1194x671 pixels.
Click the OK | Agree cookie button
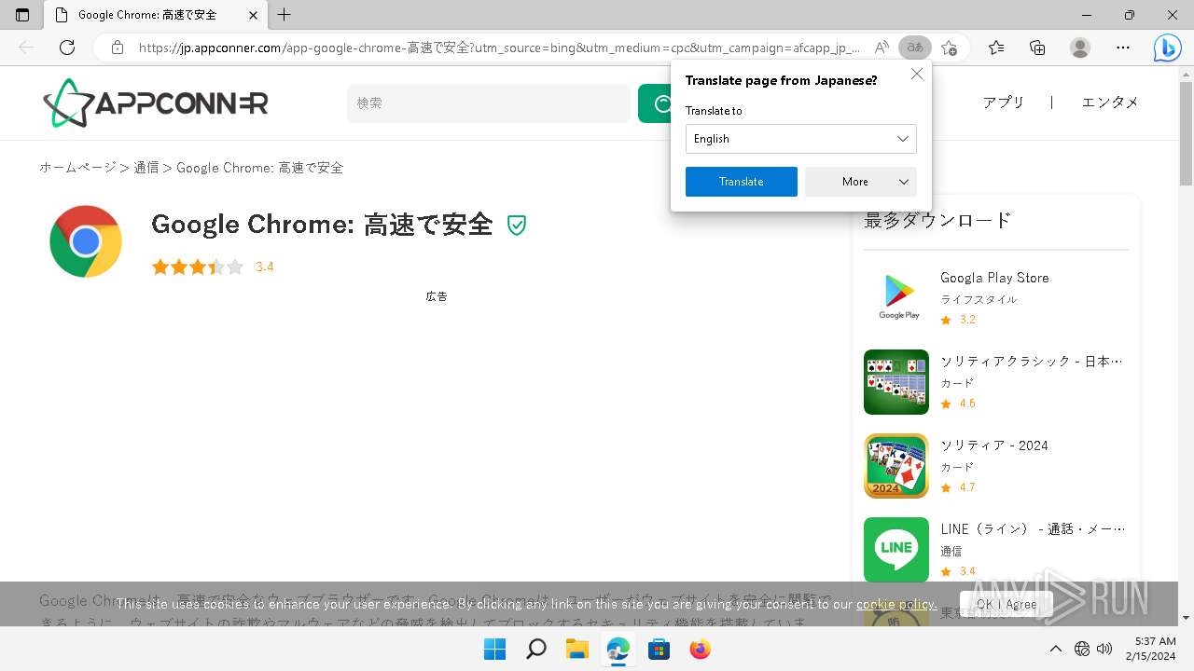point(1007,604)
